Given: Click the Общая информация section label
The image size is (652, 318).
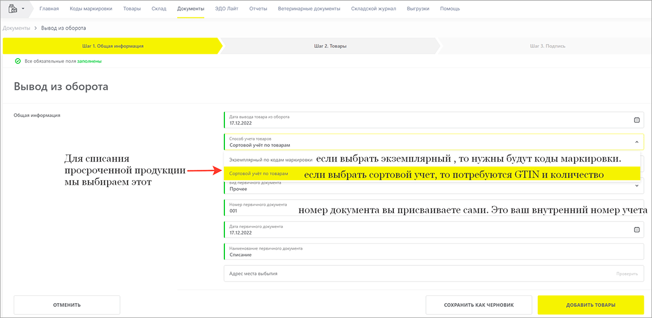Looking at the screenshot, I should [37, 115].
